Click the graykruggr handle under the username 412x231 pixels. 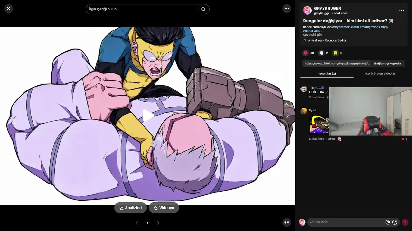pos(322,13)
